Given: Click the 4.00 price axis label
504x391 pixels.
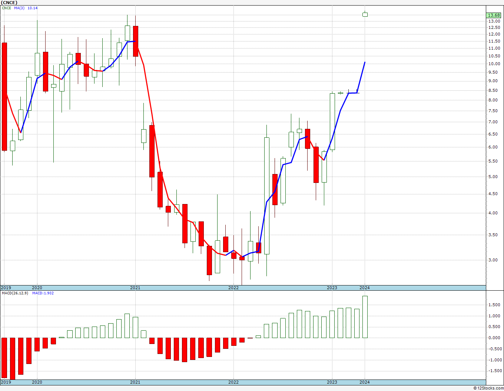Looking at the screenshot, I should [494, 213].
